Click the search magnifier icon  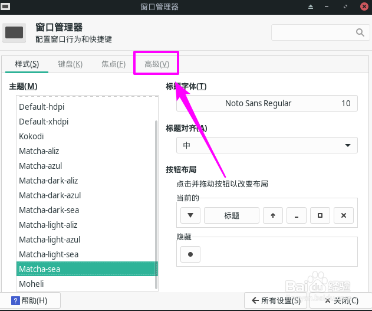[x=360, y=32]
